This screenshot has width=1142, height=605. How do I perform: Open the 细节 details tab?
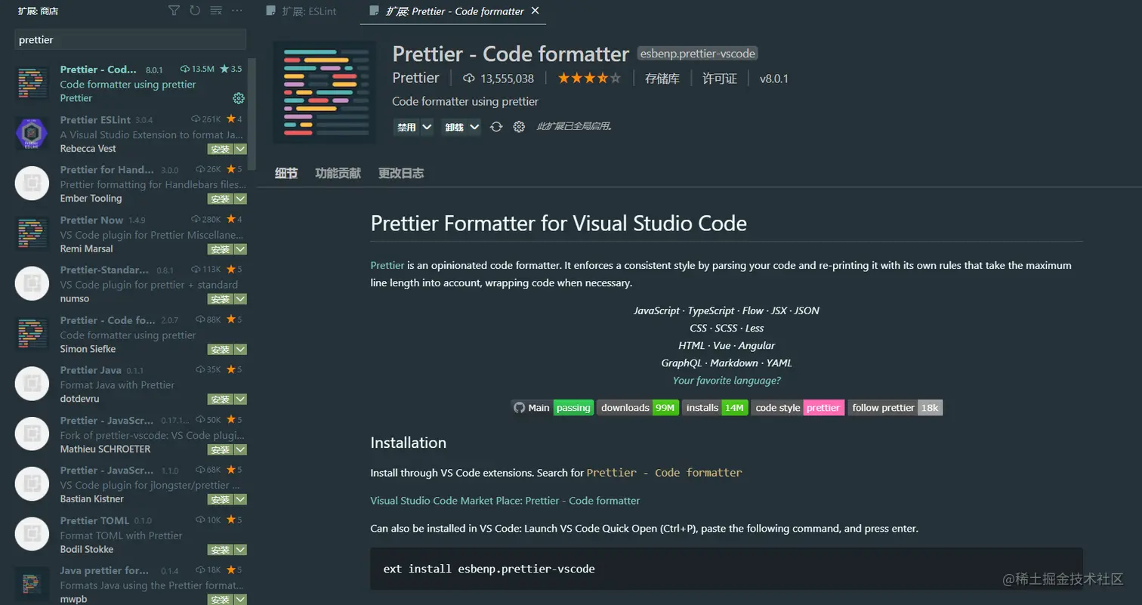286,173
